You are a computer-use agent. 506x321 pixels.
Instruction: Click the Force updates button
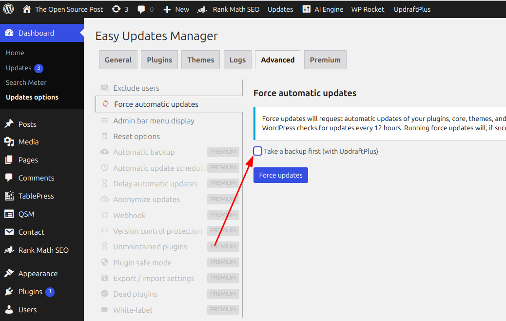point(280,175)
